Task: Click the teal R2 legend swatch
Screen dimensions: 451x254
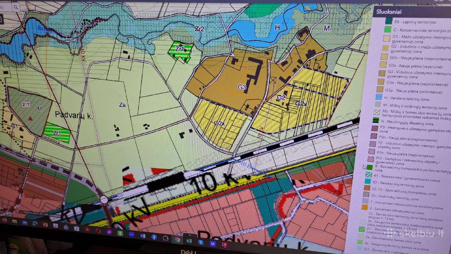Action: point(368,181)
